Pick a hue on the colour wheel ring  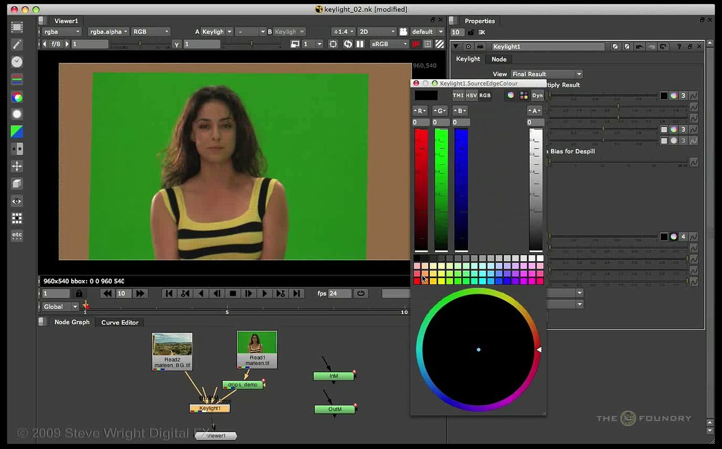point(479,350)
